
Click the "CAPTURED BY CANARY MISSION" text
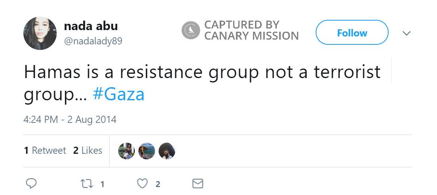[x=251, y=31]
